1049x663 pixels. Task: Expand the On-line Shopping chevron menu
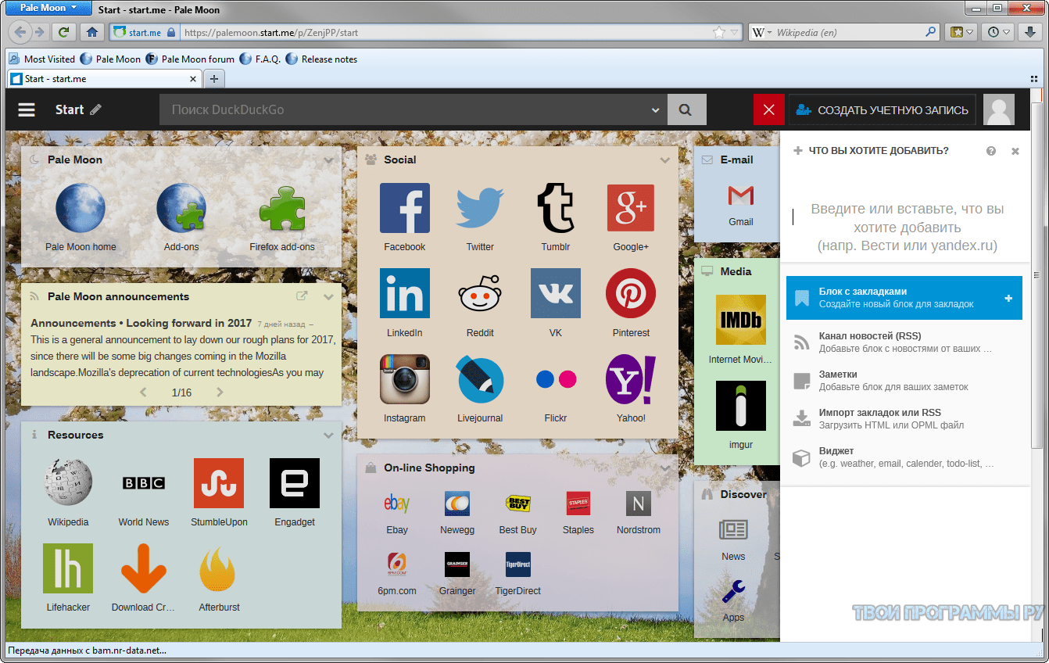point(665,468)
